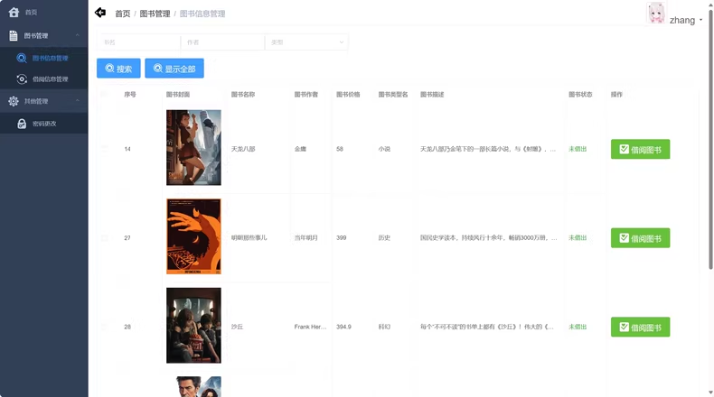Open the zhang user dropdown arrow
714x397 pixels.
(x=700, y=20)
